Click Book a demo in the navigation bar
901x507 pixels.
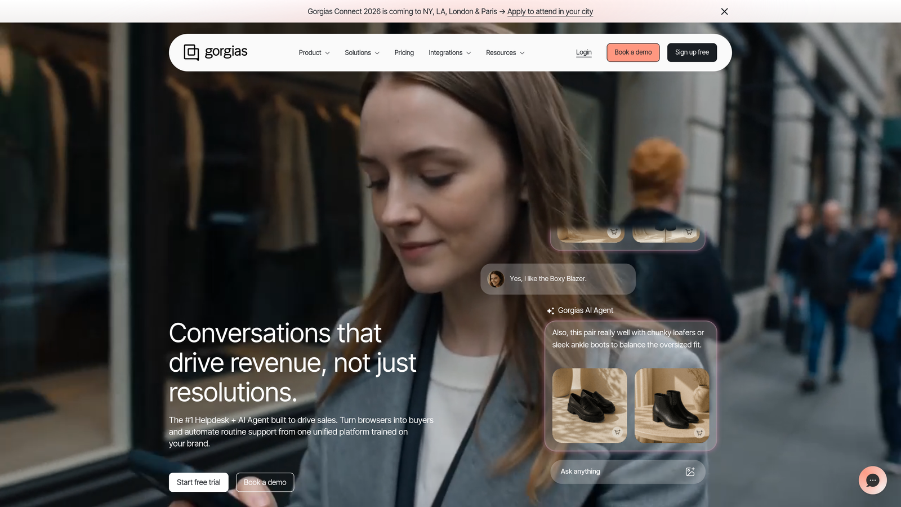[x=632, y=52]
